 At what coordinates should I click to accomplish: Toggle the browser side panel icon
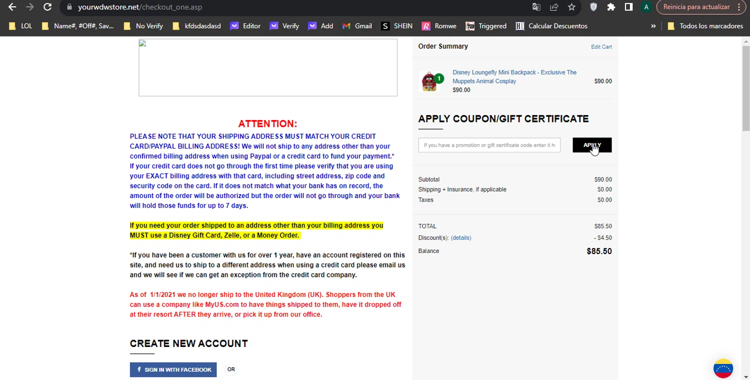tap(628, 7)
